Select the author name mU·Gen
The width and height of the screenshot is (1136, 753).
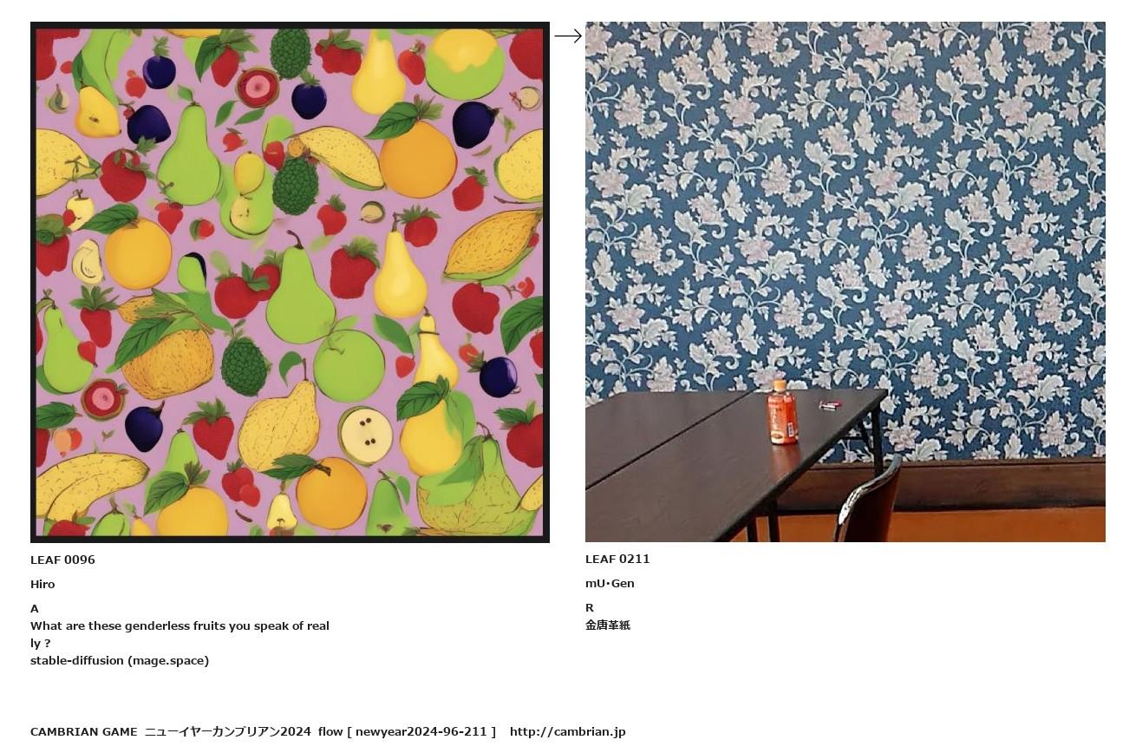[610, 583]
